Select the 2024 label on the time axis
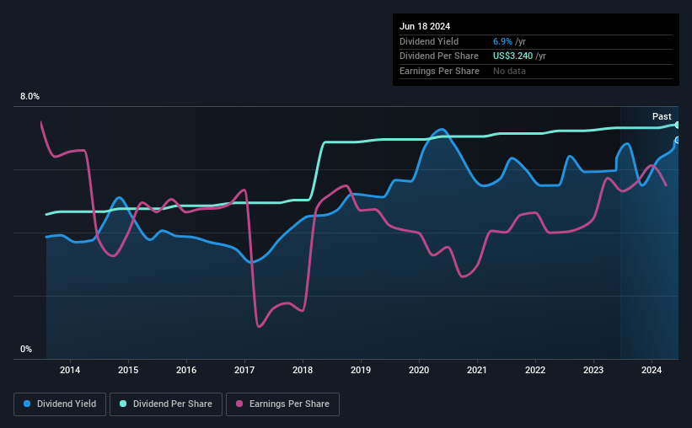The image size is (692, 428). (652, 370)
